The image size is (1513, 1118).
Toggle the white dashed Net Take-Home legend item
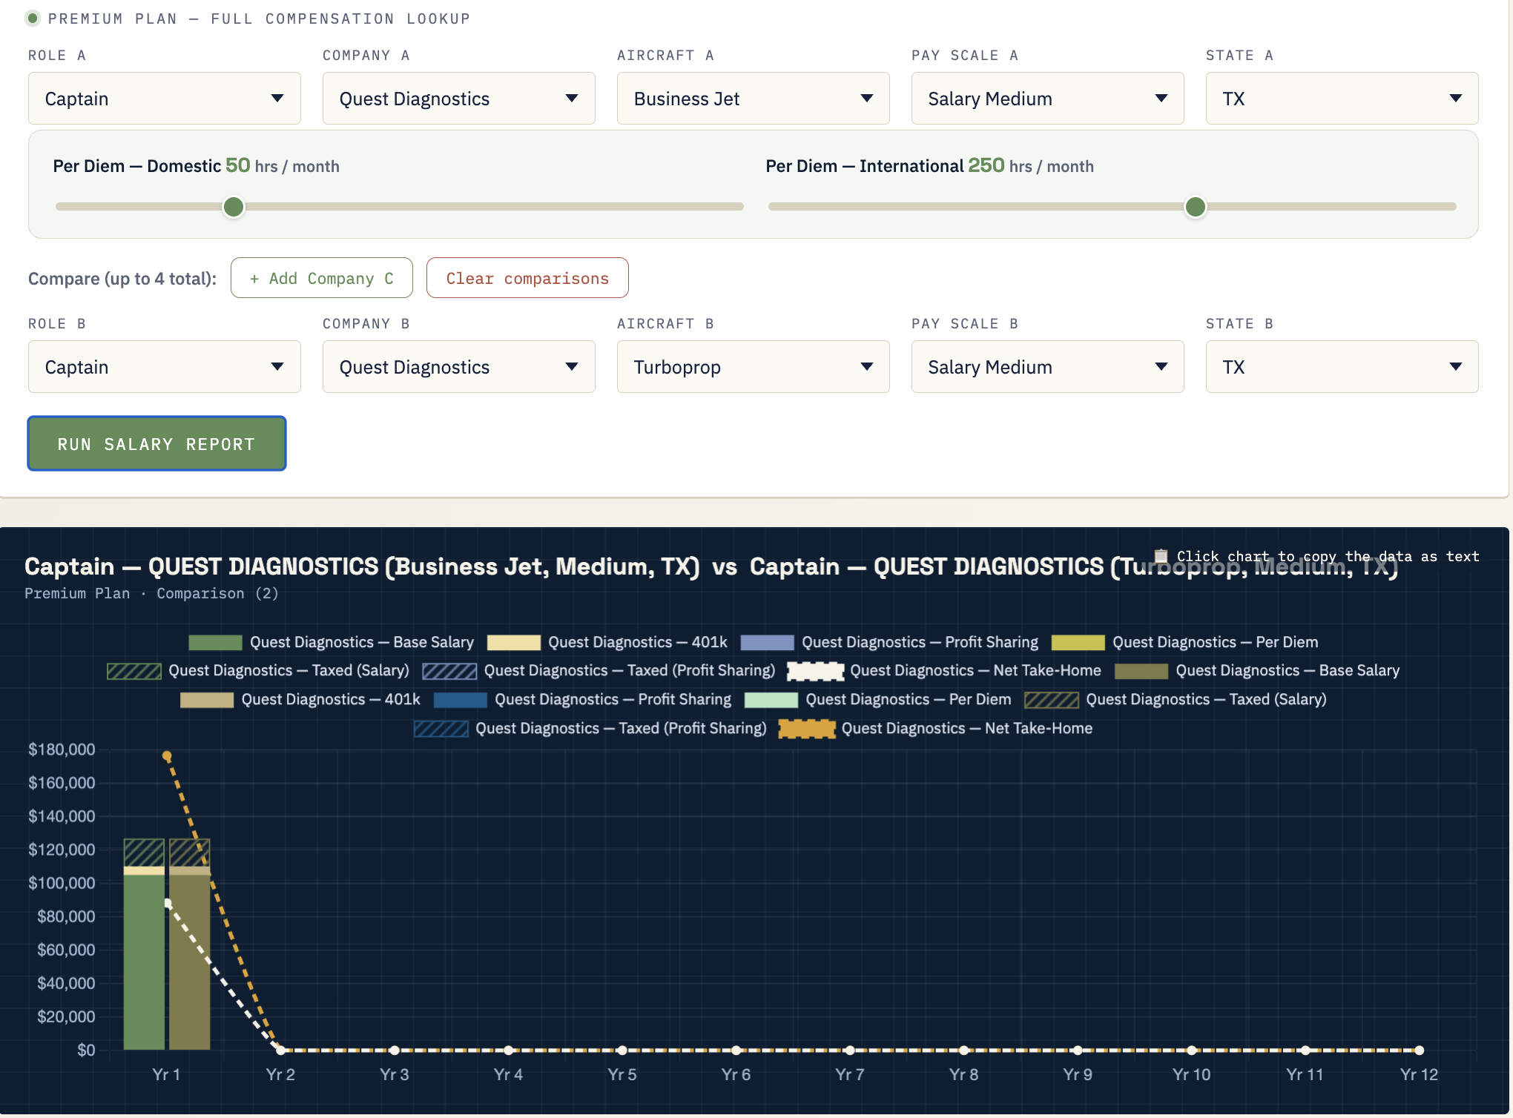944,670
